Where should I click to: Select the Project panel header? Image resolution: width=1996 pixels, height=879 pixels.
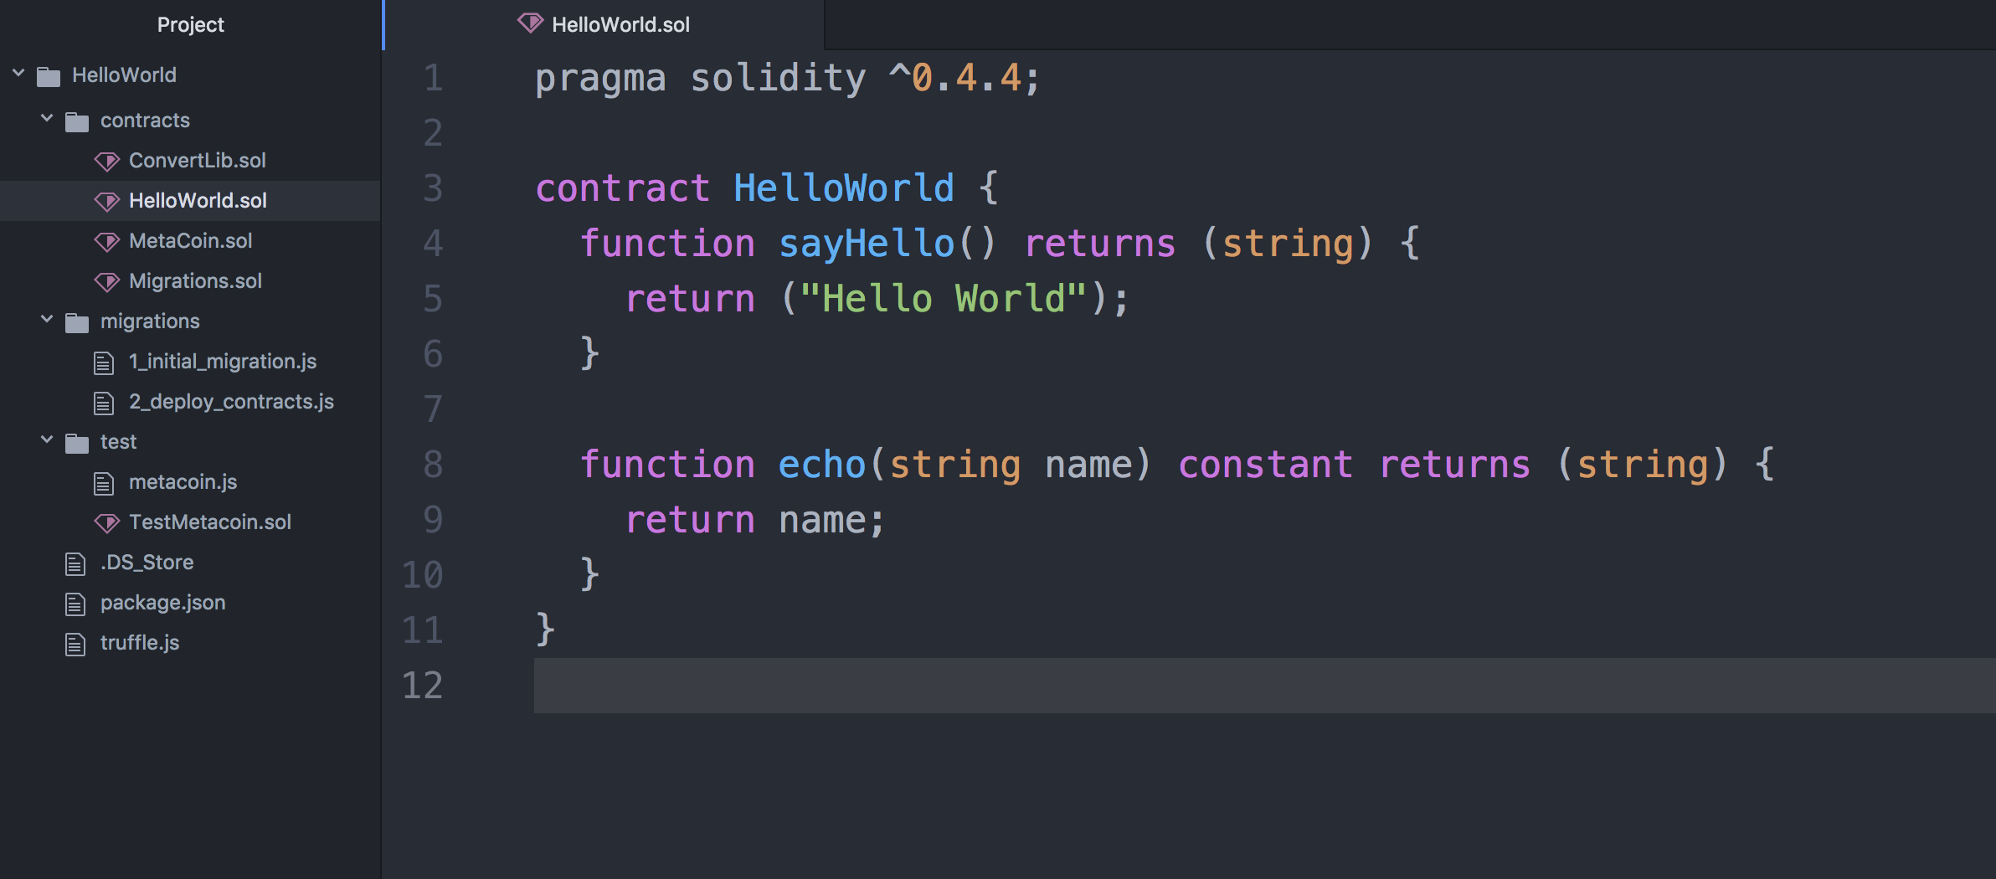click(191, 25)
